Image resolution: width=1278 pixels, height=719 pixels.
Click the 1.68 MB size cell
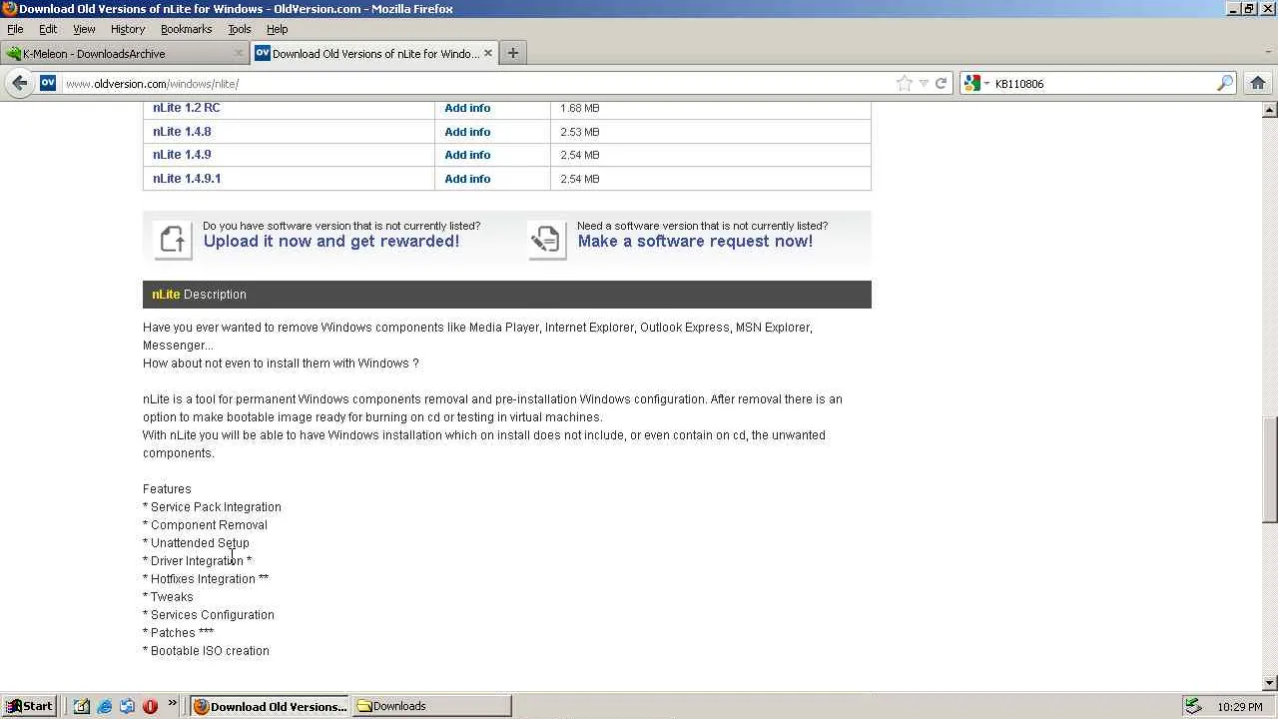pos(710,108)
